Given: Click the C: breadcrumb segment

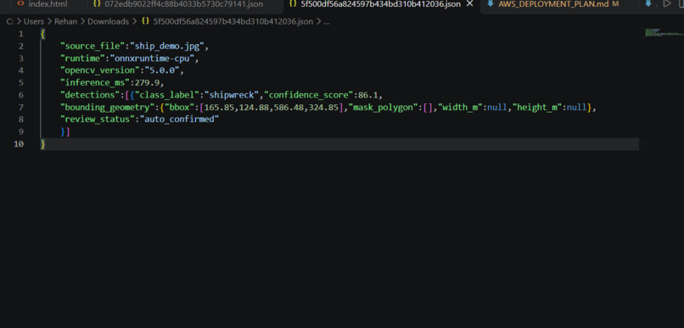Looking at the screenshot, I should coord(9,21).
